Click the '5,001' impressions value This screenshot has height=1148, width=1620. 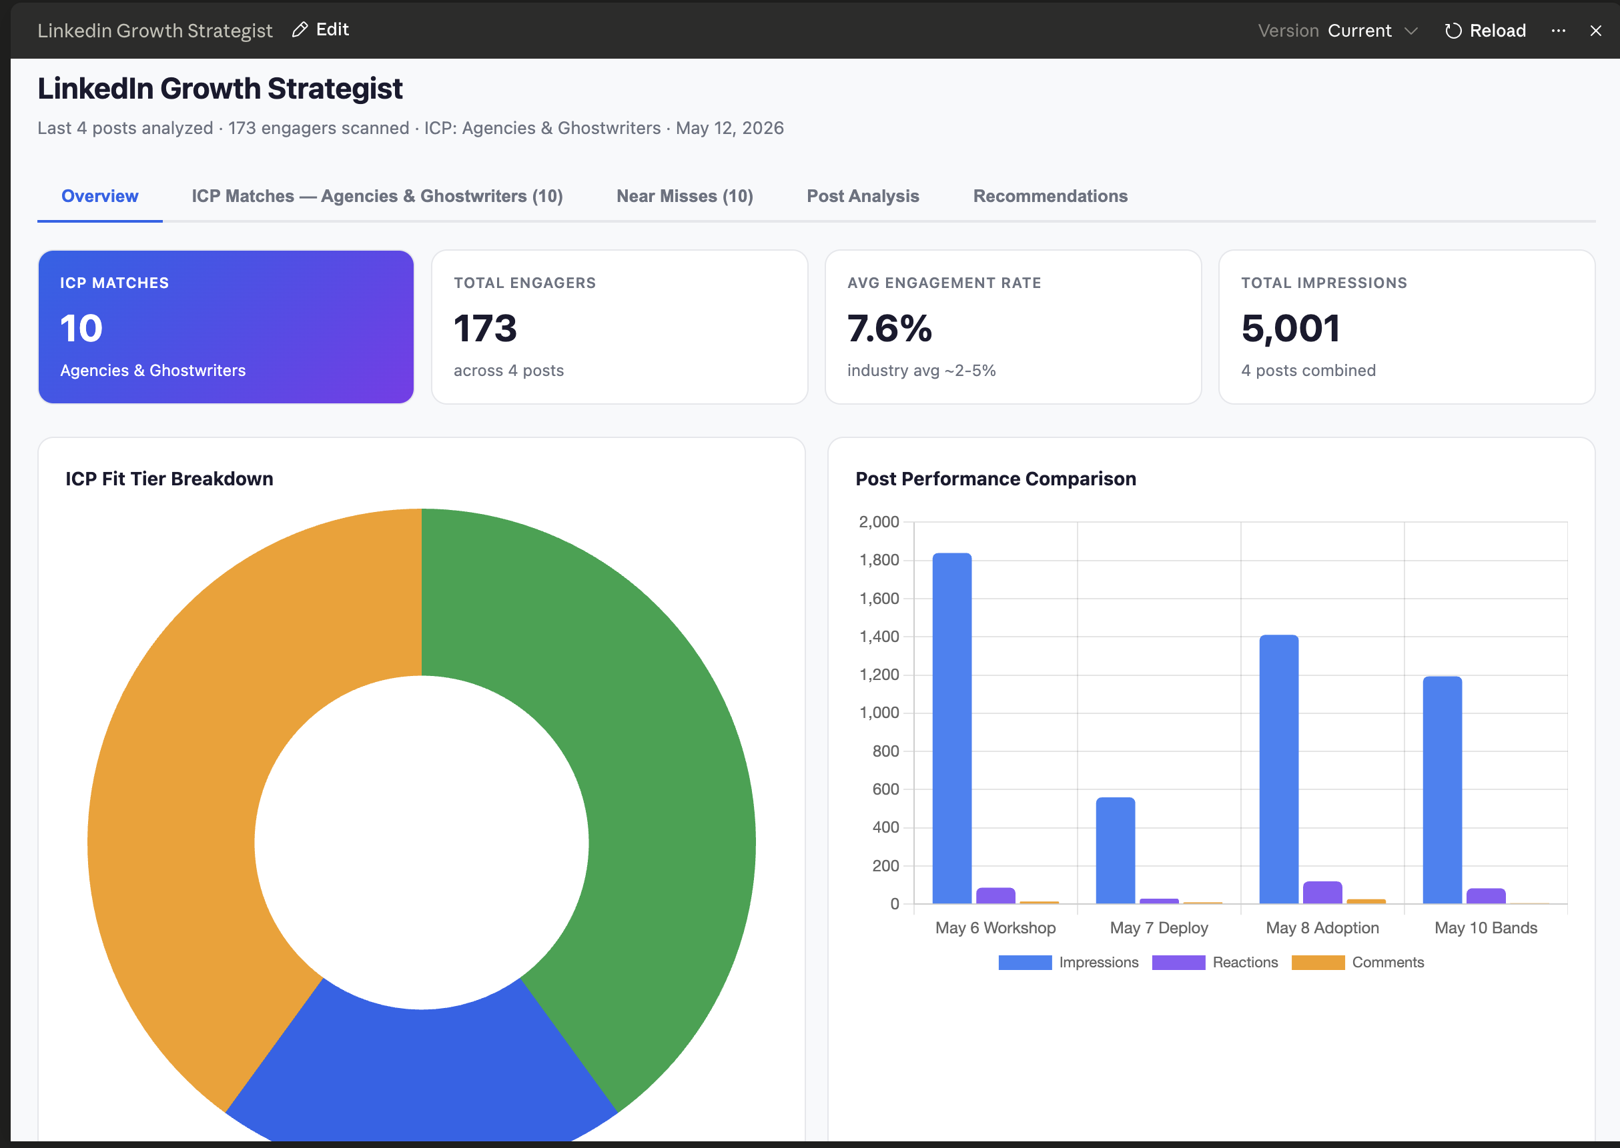point(1291,328)
